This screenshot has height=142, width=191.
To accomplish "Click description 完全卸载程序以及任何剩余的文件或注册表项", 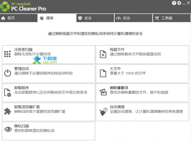I will pyautogui.click(x=51, y=92).
